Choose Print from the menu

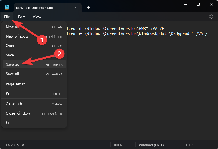pyautogui.click(x=10, y=93)
